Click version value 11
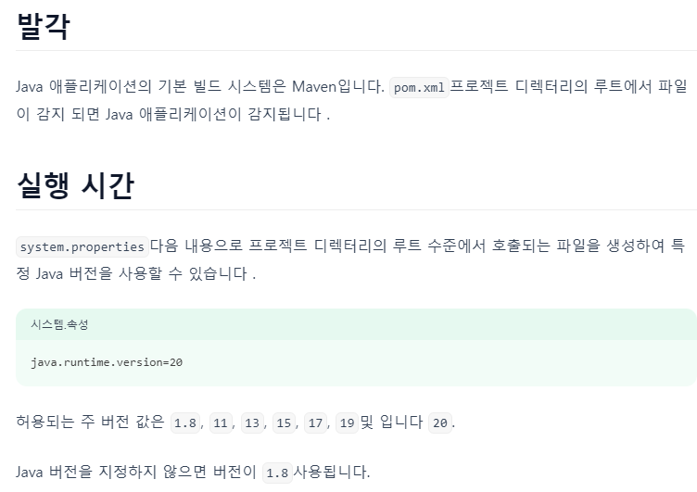This screenshot has height=492, width=697. tap(221, 423)
